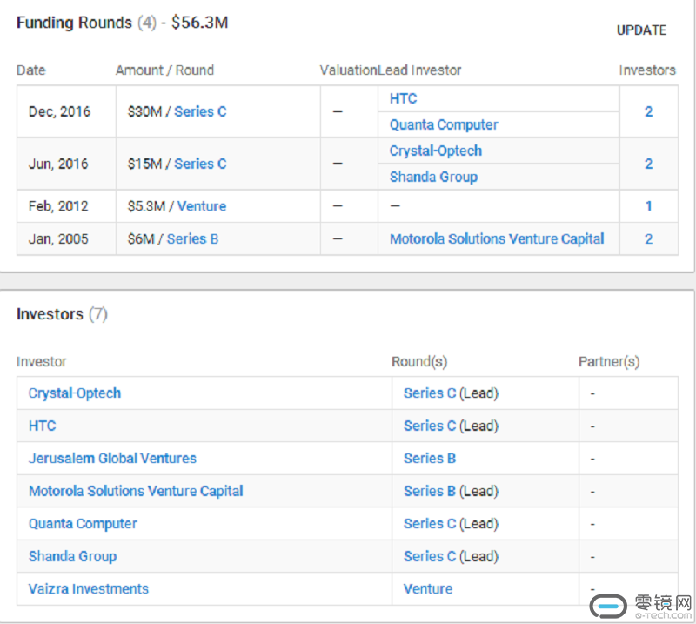Open Series B round link beside Motorola Solutions investor

pyautogui.click(x=430, y=491)
